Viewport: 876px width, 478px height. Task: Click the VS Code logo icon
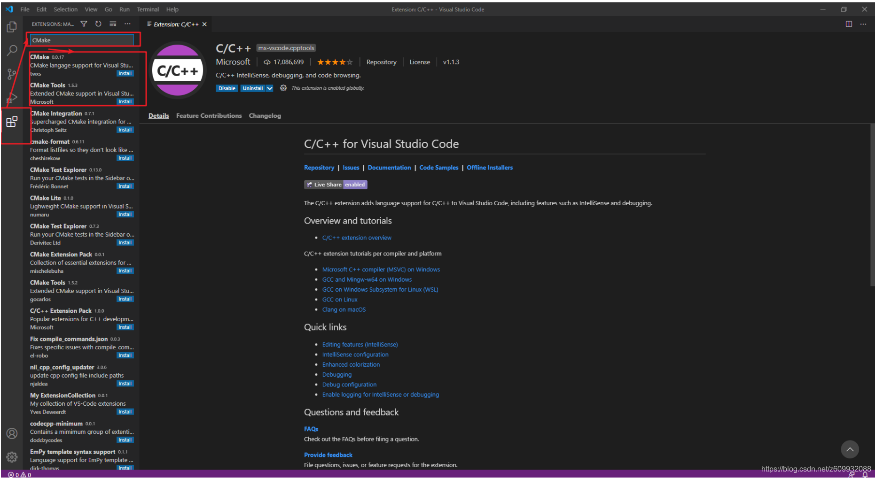click(9, 9)
